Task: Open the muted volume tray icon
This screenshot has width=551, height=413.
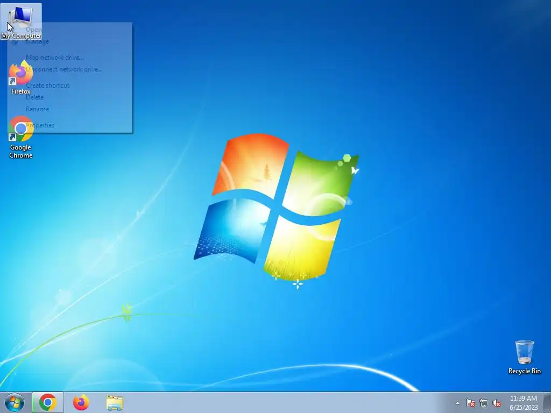Action: [497, 403]
